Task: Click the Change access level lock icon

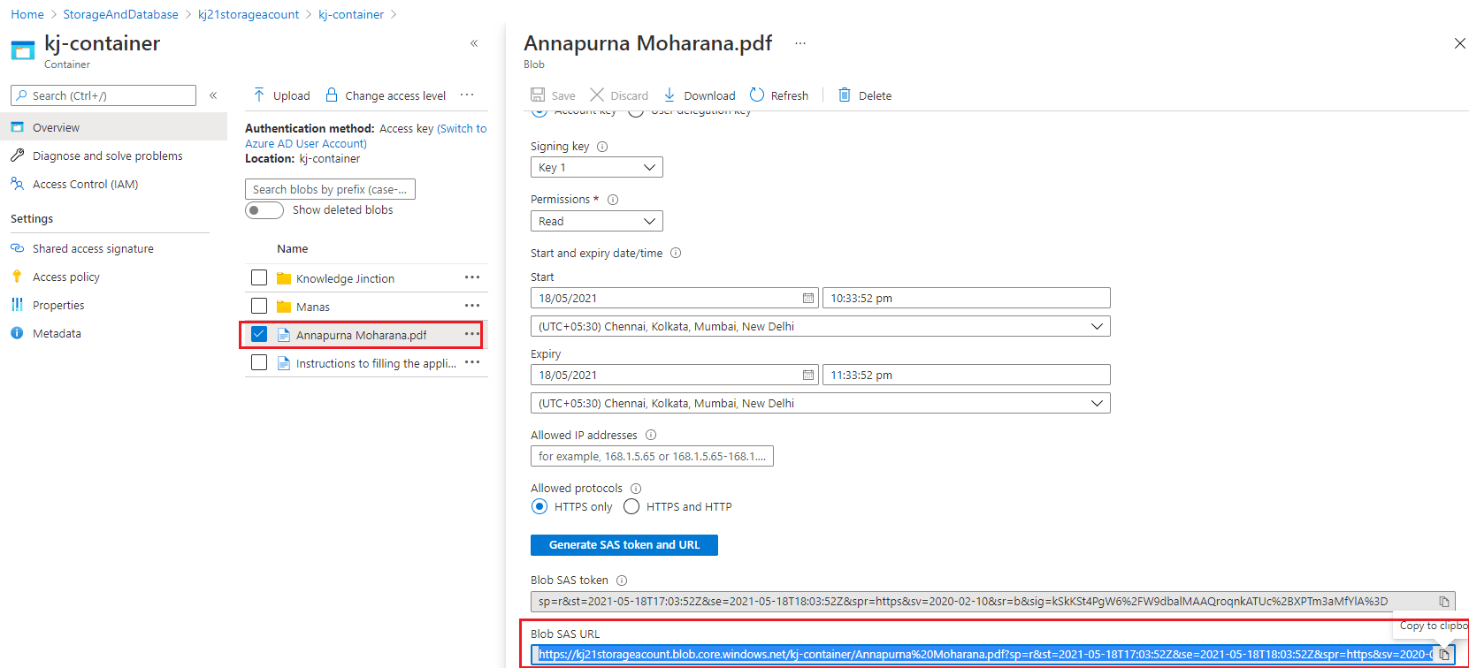Action: click(x=332, y=95)
